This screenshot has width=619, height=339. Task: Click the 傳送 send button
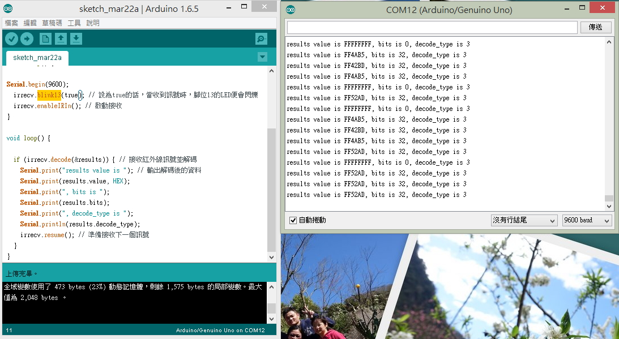(595, 27)
